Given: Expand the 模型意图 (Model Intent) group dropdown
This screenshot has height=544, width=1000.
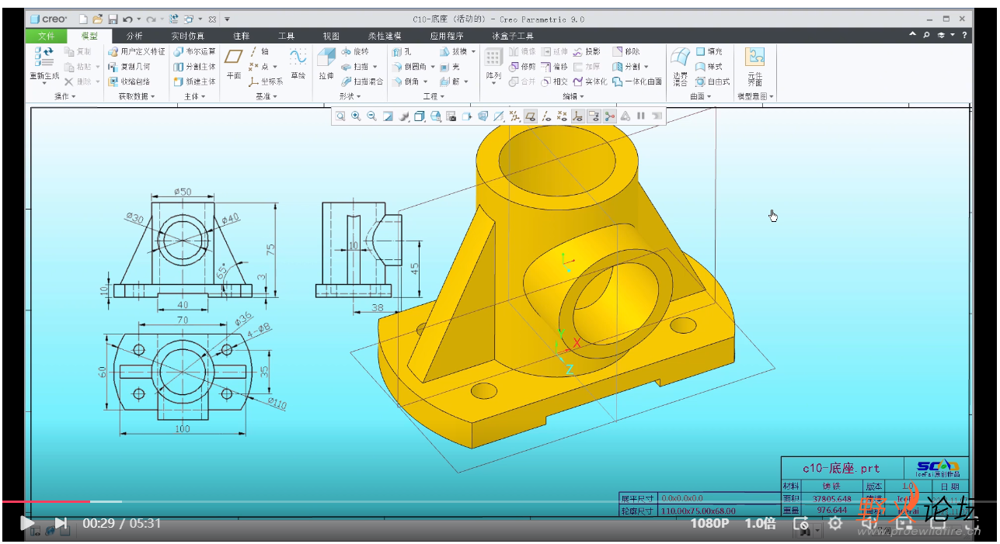Looking at the screenshot, I should tap(755, 96).
